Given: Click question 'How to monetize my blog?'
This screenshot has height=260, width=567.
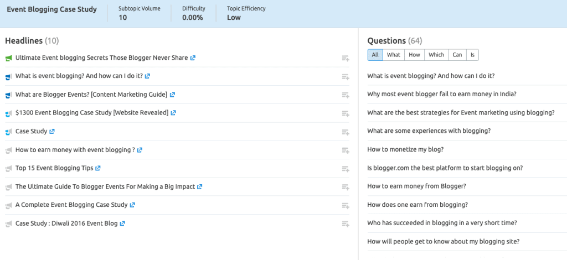Looking at the screenshot, I should point(405,149).
